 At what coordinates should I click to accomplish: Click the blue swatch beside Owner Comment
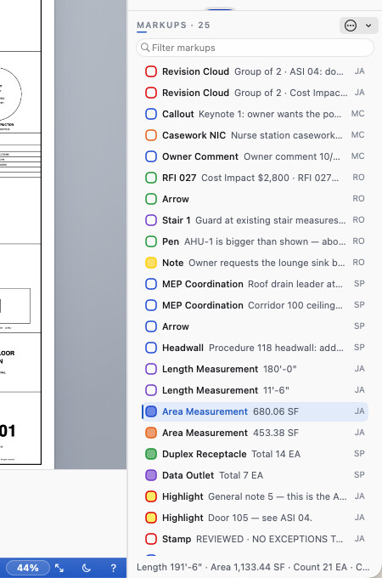click(151, 156)
